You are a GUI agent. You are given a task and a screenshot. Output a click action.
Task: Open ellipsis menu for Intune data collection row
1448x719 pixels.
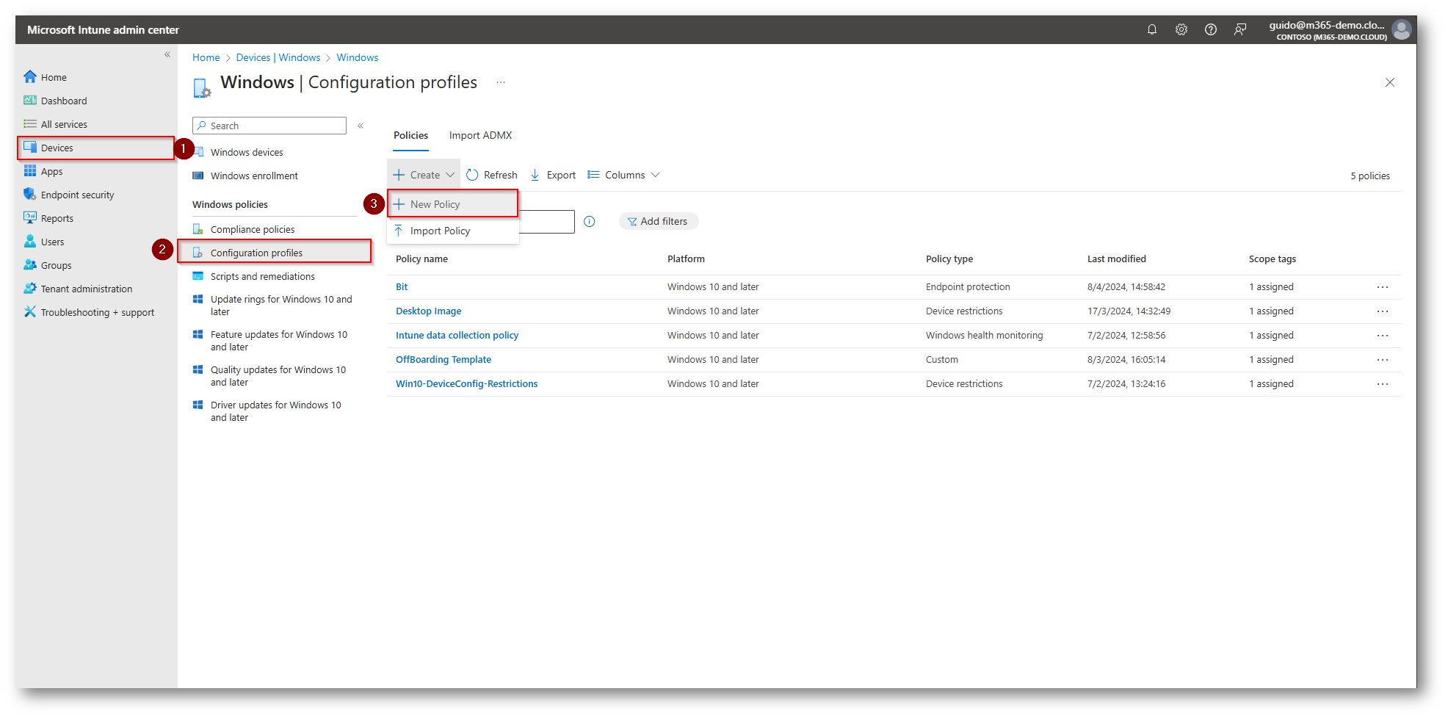[1383, 335]
